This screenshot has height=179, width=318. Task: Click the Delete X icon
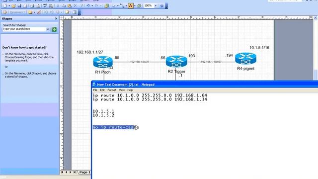(75, 6)
